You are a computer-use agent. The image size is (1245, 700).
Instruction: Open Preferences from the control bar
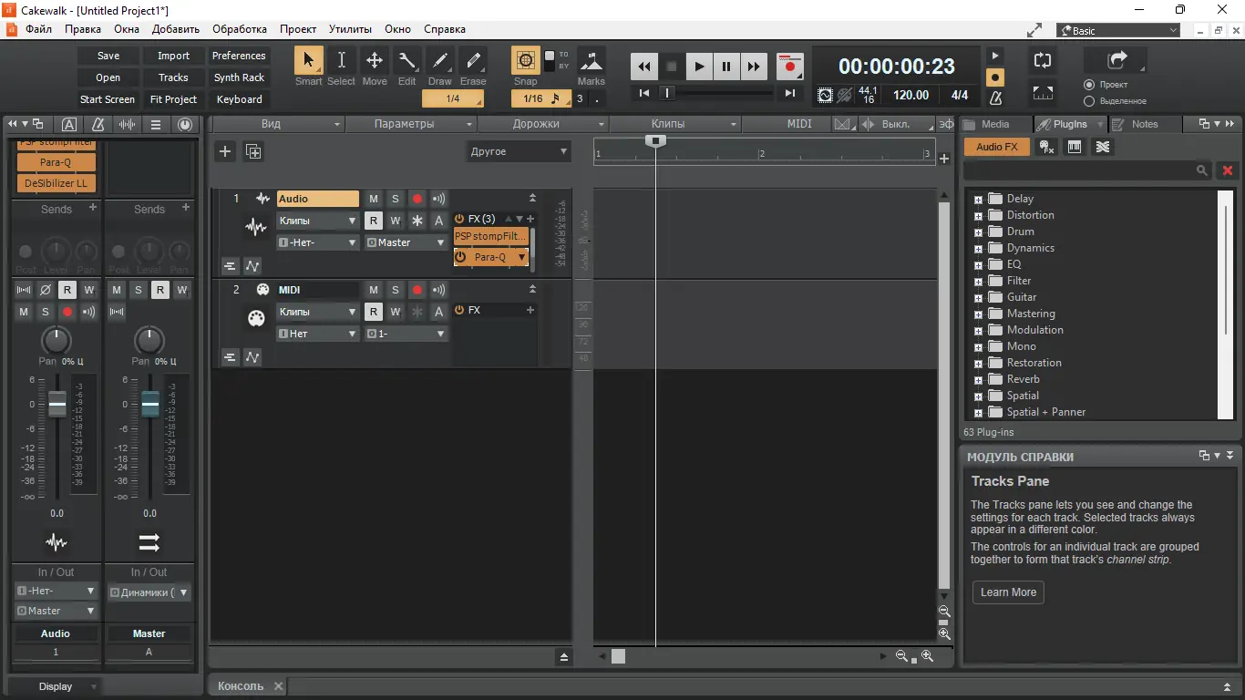(x=239, y=56)
